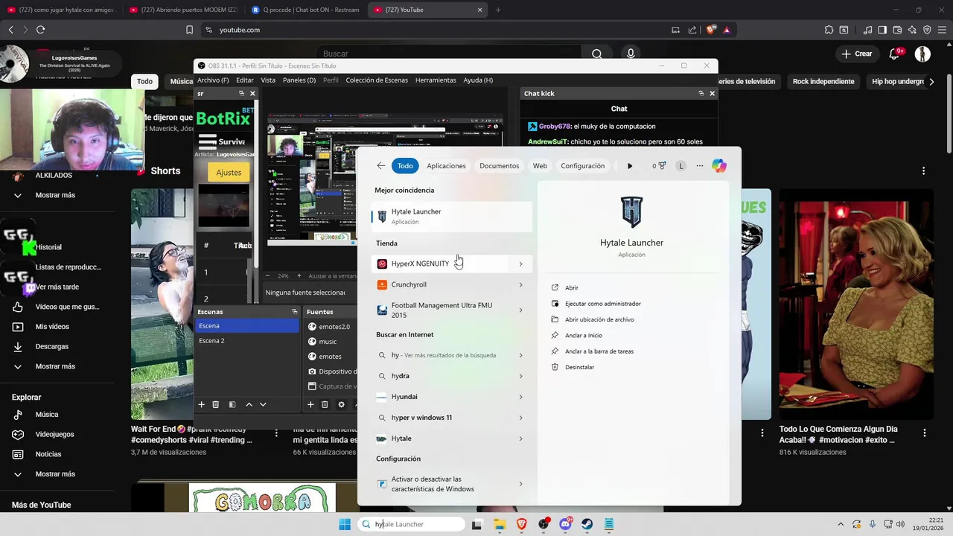
Task: Pop out the Escenas dock
Action: coord(294,312)
